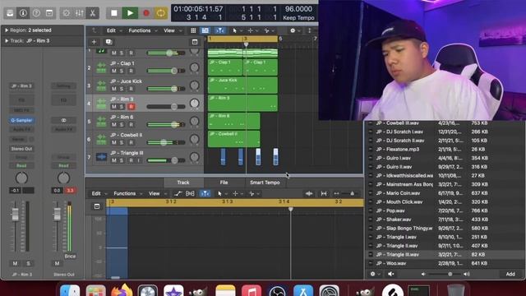Solo the JP - Juce Kick track

click(x=122, y=89)
